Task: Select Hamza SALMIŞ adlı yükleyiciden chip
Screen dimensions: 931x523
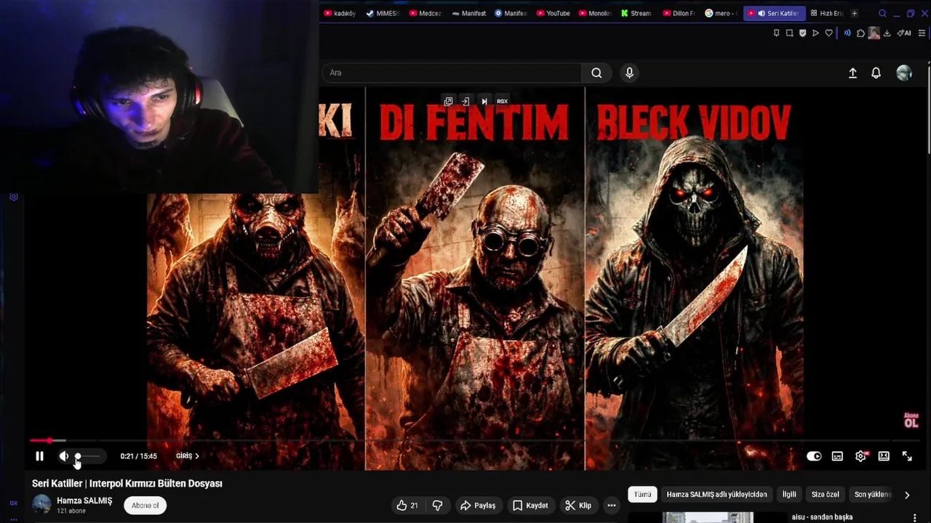Action: (716, 495)
